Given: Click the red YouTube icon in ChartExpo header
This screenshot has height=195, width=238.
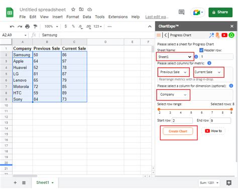Looking at the screenshot, I should point(224,35).
